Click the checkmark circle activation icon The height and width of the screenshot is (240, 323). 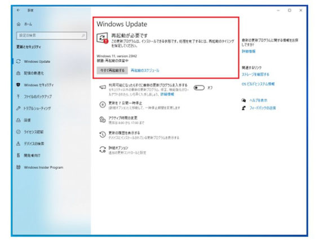[19, 132]
